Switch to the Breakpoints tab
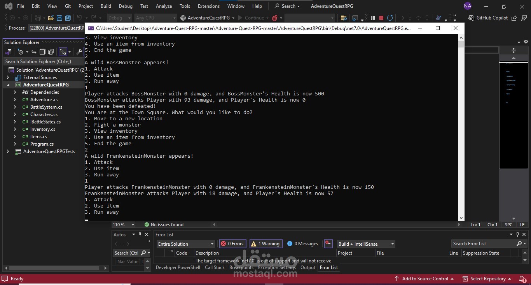Screen dimensions: 531x285 click(x=241, y=267)
